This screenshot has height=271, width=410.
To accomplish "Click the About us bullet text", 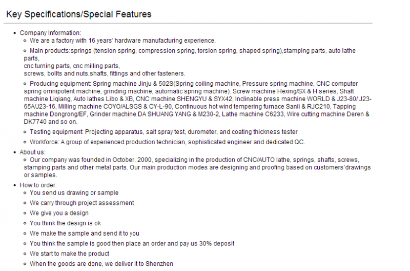I will coord(32,152).
